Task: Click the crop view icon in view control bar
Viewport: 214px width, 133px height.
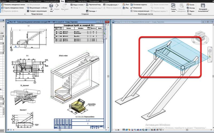Action: tap(138, 130)
